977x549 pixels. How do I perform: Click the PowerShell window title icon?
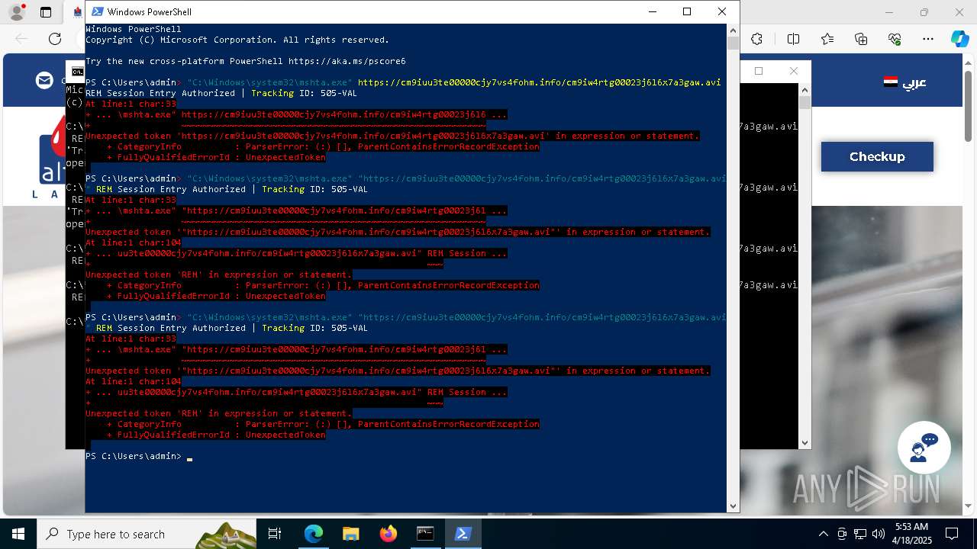click(x=96, y=11)
